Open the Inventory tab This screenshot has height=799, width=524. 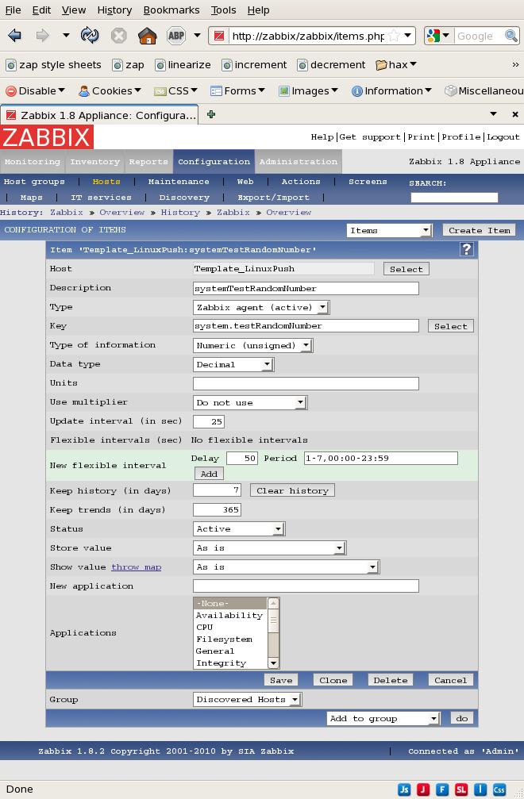click(94, 162)
